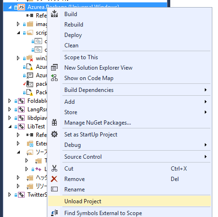Collapse the LibTest project node
The width and height of the screenshot is (218, 217).
[x=10, y=127]
